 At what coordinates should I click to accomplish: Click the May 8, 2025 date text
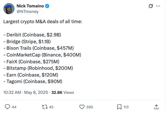(36, 92)
